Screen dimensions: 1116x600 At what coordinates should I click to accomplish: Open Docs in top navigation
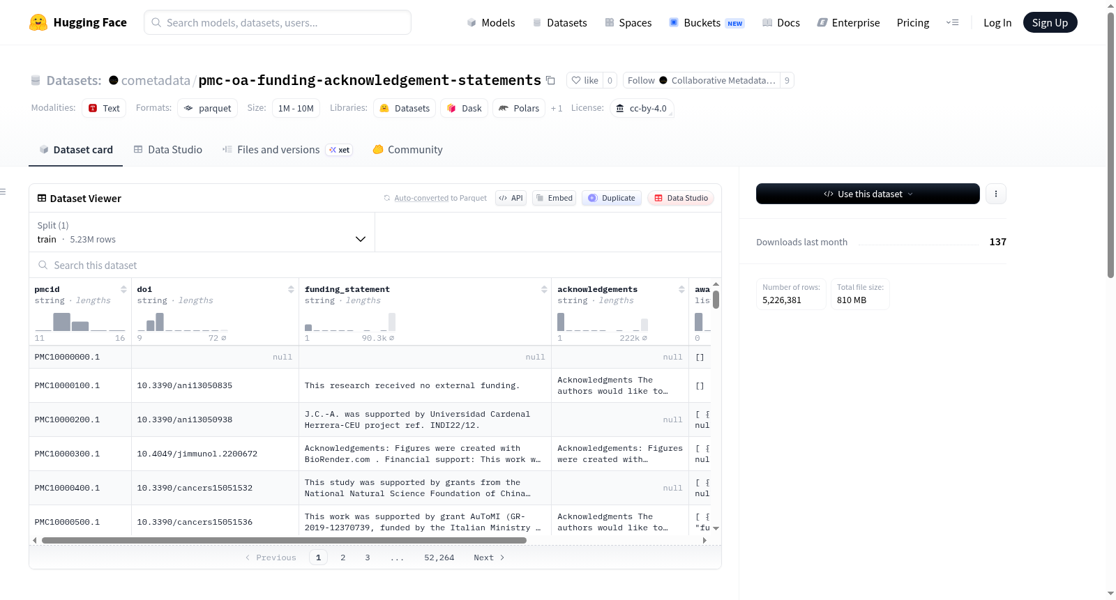[781, 22]
